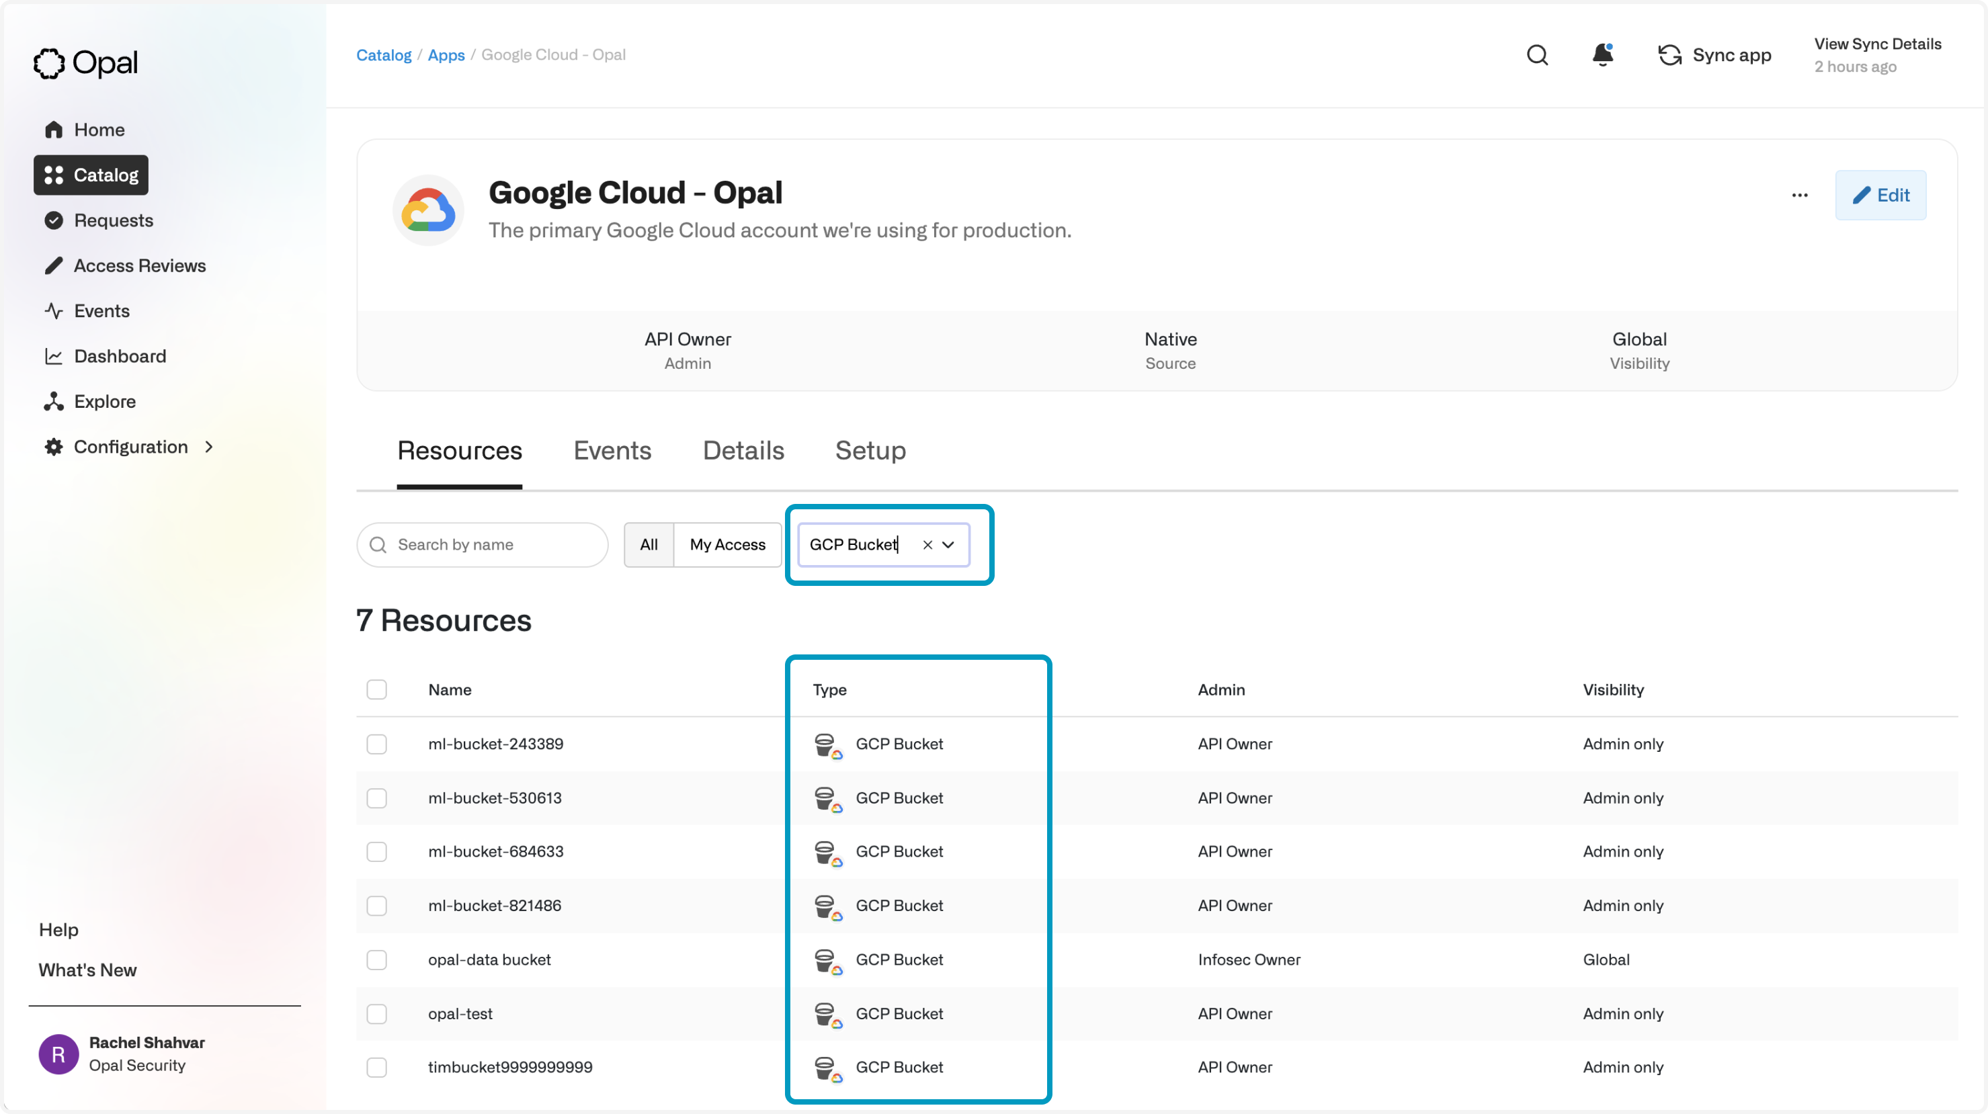Image resolution: width=1988 pixels, height=1114 pixels.
Task: Check the box for ml-bucket-243389
Action: 376,744
